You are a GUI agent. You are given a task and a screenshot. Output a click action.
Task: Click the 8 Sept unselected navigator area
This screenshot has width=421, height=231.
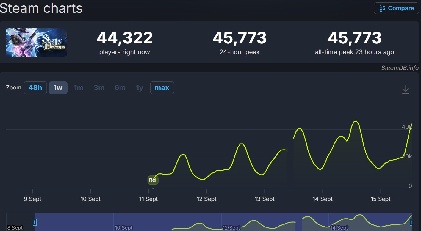point(20,221)
